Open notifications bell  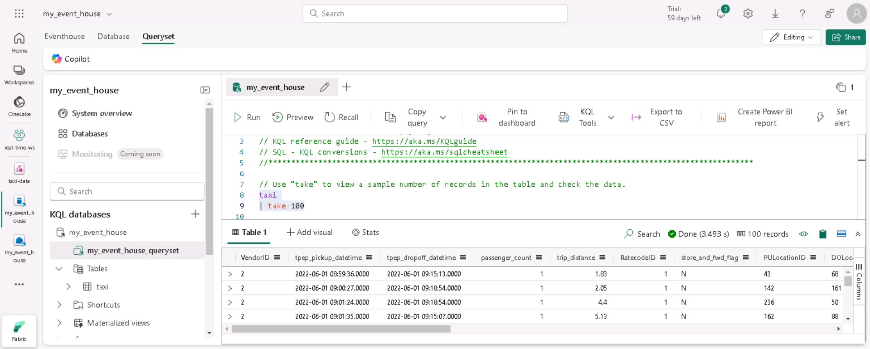click(721, 13)
